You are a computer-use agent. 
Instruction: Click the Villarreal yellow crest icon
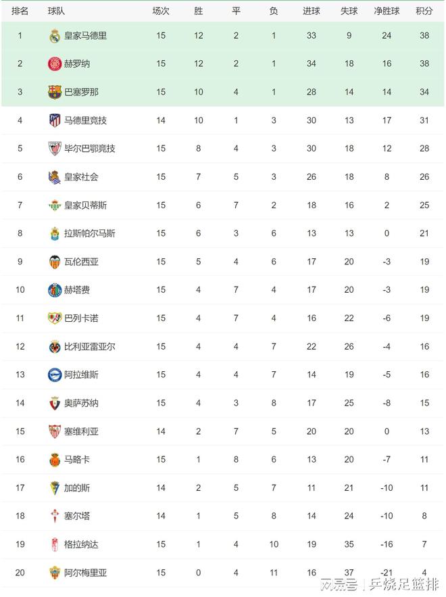(x=55, y=346)
